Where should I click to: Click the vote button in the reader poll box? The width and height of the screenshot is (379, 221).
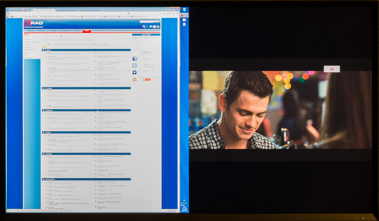coord(146,52)
